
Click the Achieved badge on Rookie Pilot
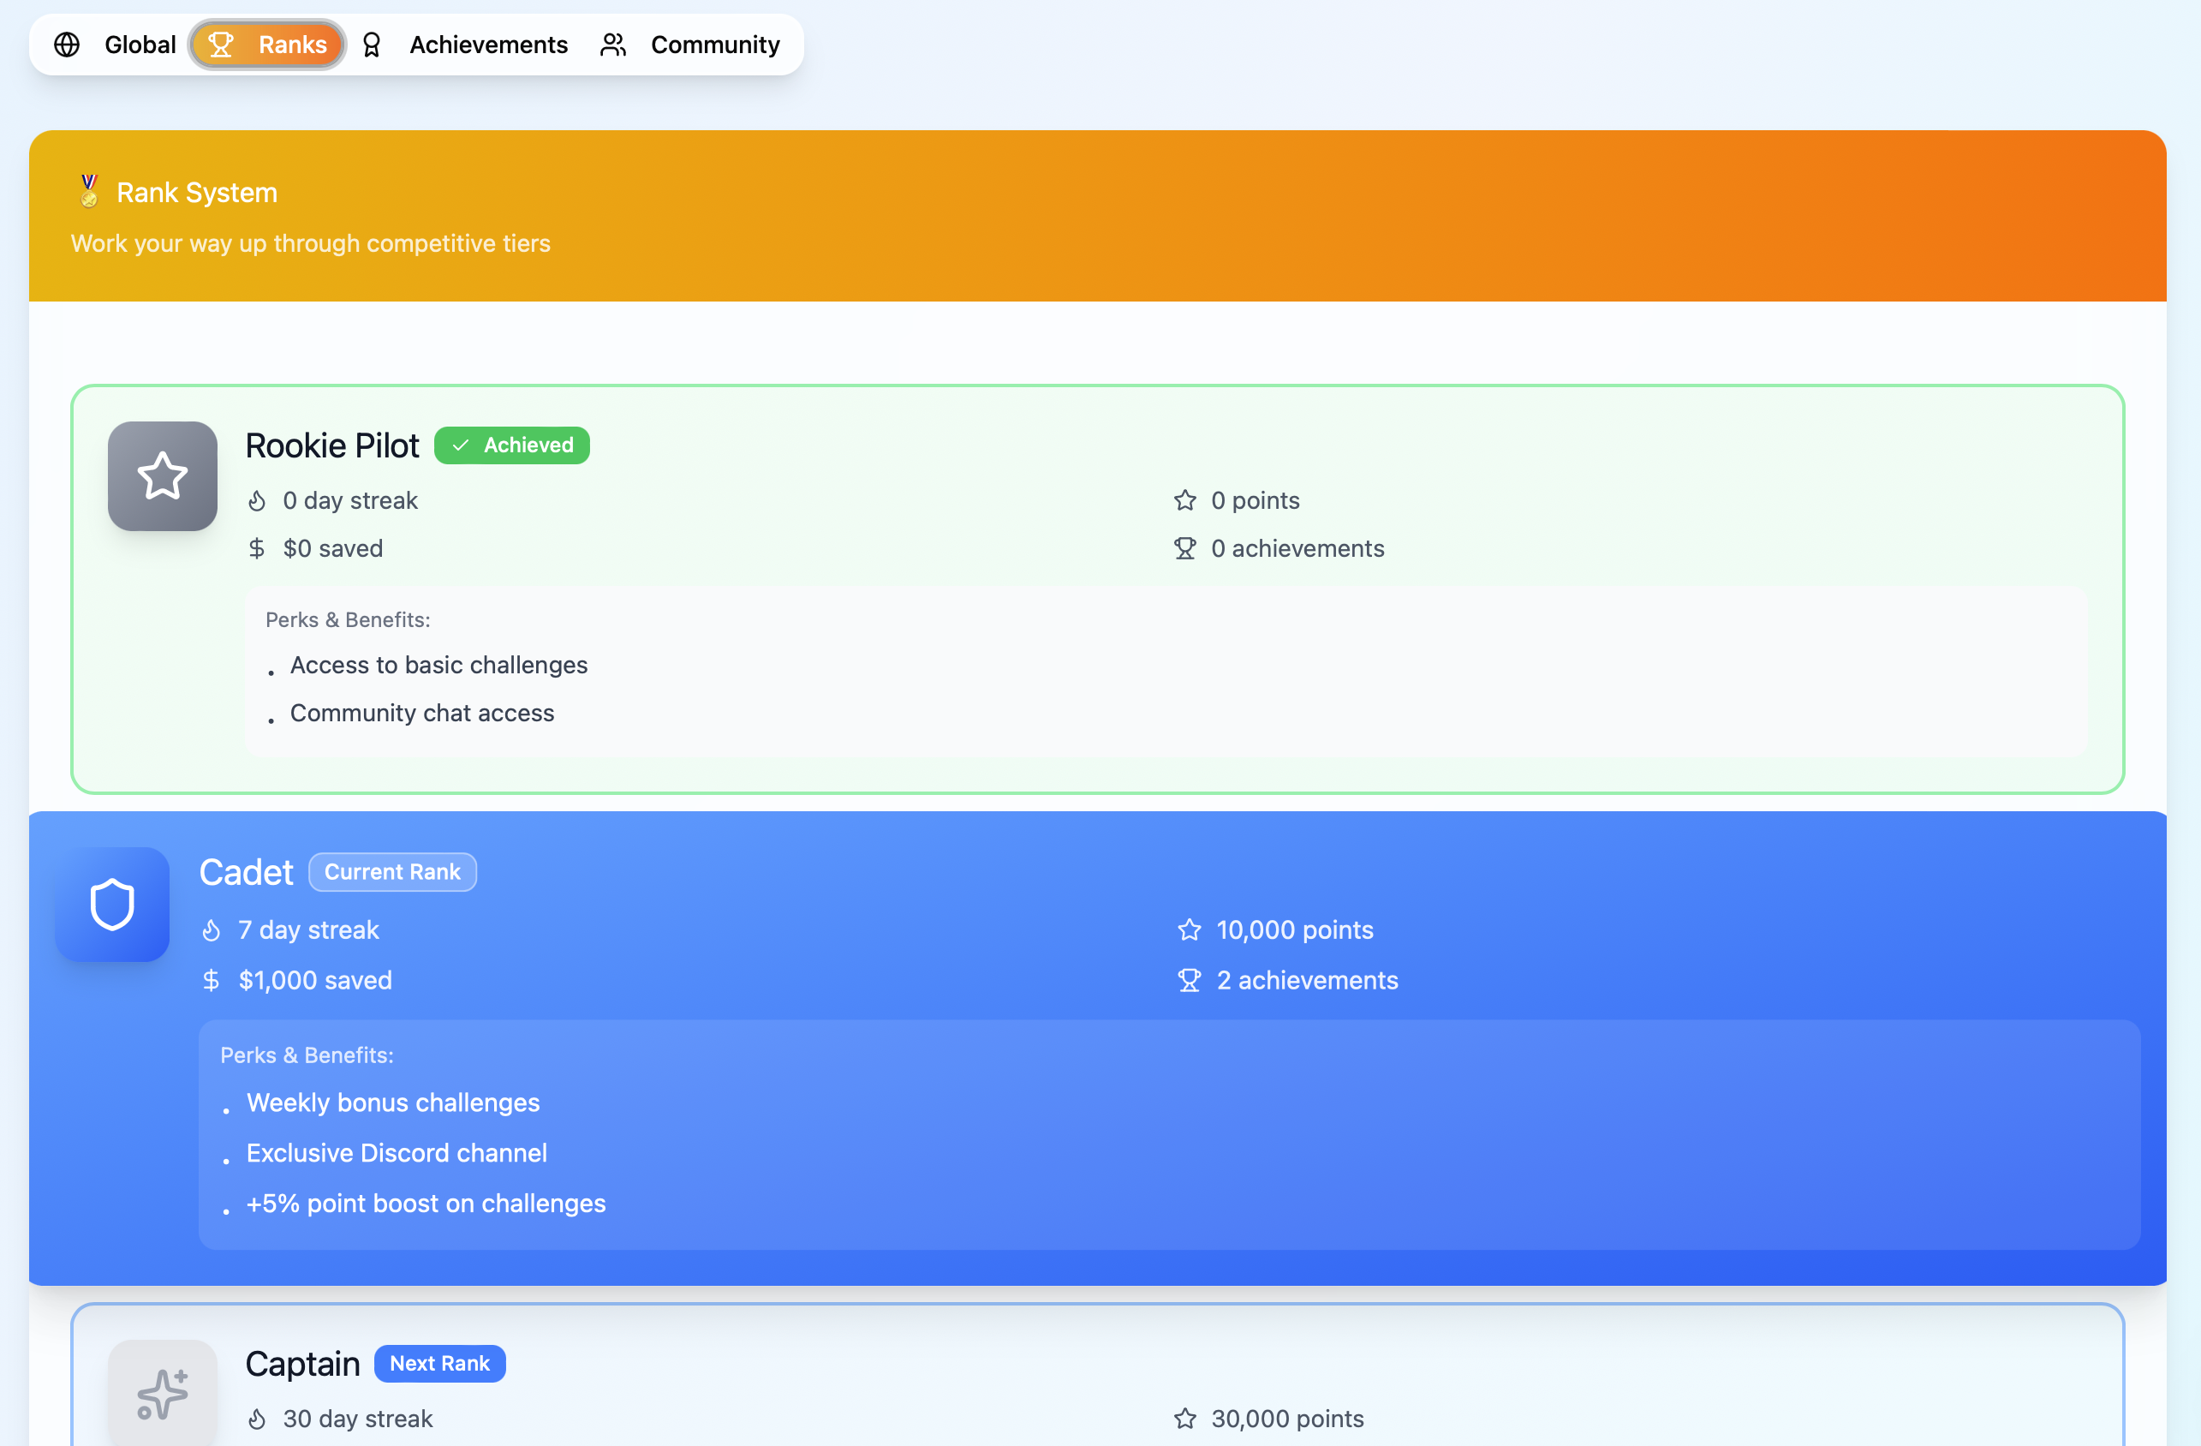[x=511, y=445]
